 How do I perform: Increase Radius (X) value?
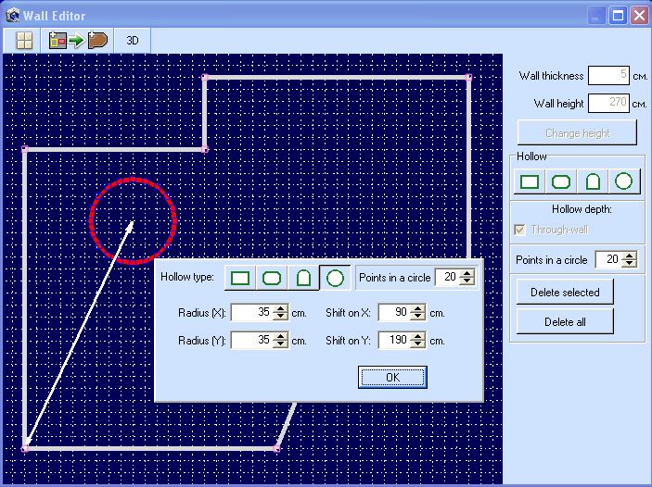click(281, 308)
